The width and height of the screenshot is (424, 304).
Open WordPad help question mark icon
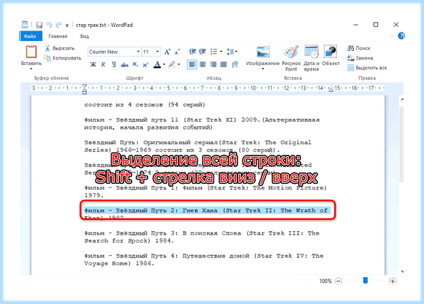point(401,35)
